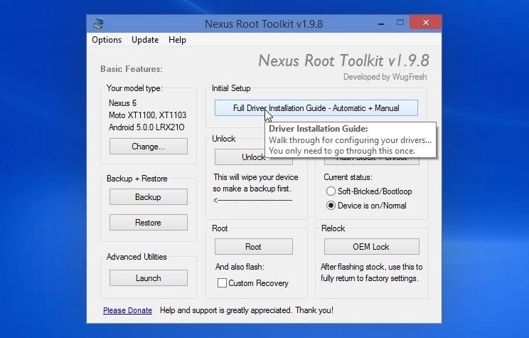Click Android 5.0.0 LRX21O text
529x338 pixels.
[146, 127]
